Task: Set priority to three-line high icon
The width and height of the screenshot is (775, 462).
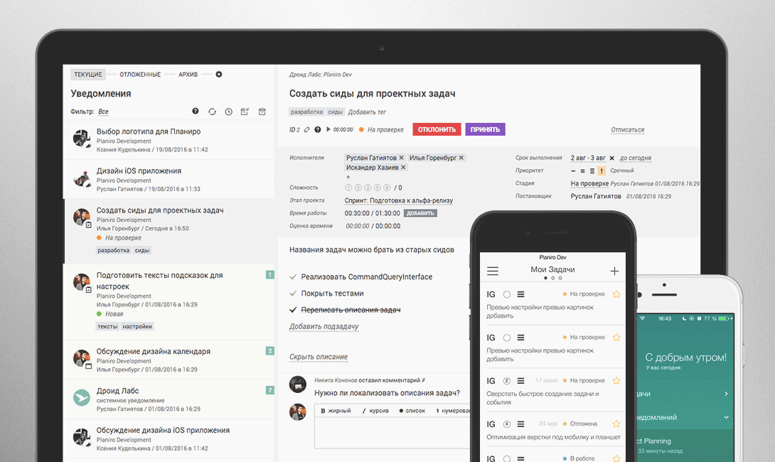Action: point(592,171)
